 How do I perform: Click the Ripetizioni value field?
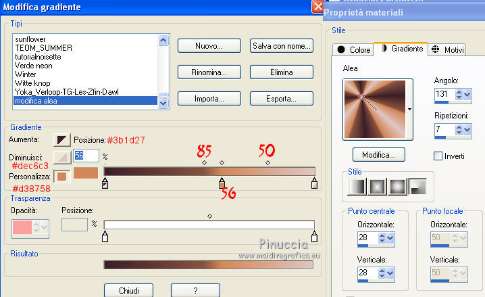(444, 129)
